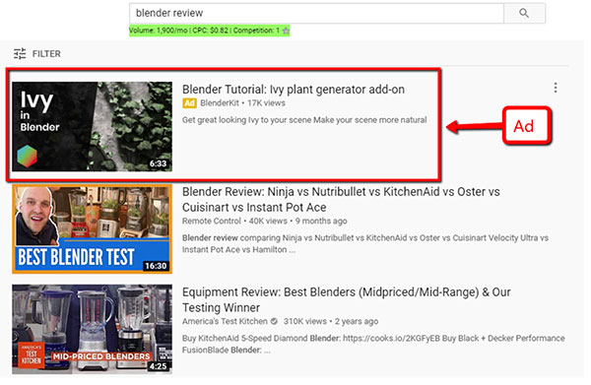This screenshot has height=385, width=591.
Task: Click the 'blender review' search input field
Action: pos(316,13)
